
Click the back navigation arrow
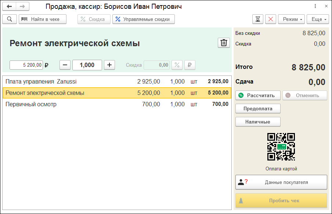(x=10, y=7)
